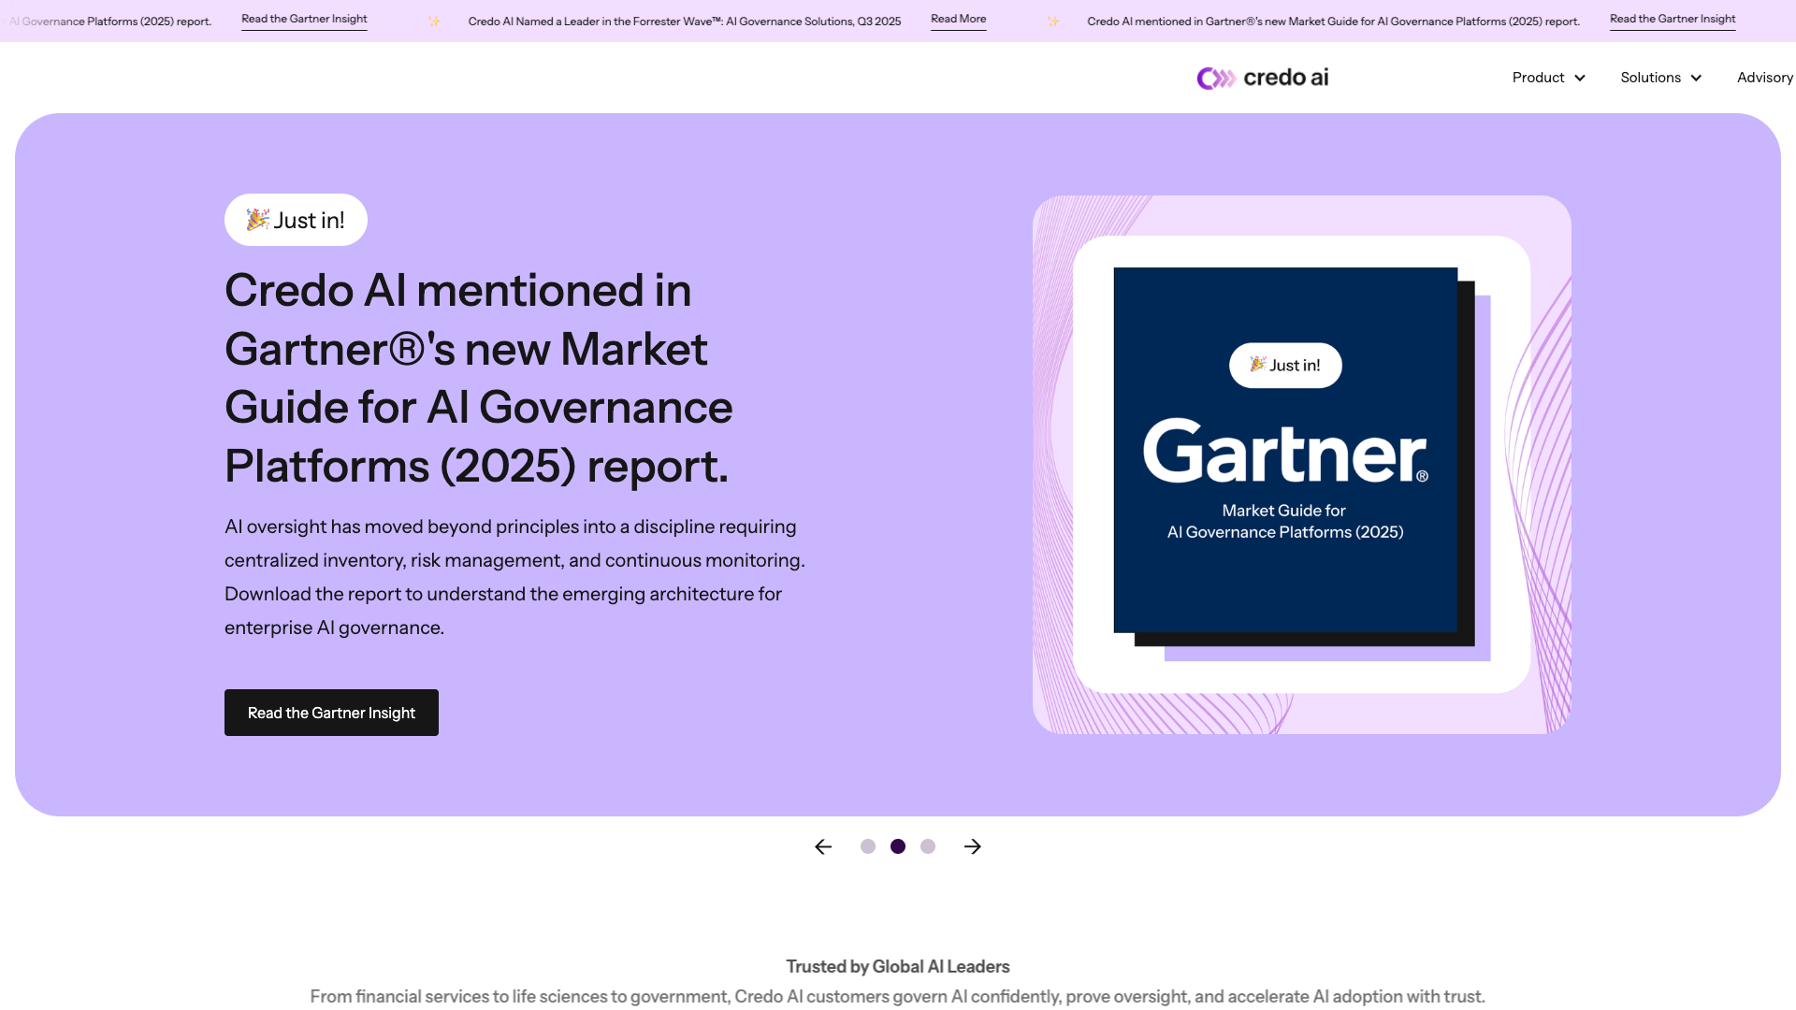The height and width of the screenshot is (1010, 1796).
Task: Click sparkle icon before Forrester Wave announcement
Action: pos(434,21)
